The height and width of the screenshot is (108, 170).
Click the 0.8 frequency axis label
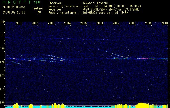[x=2, y=76]
